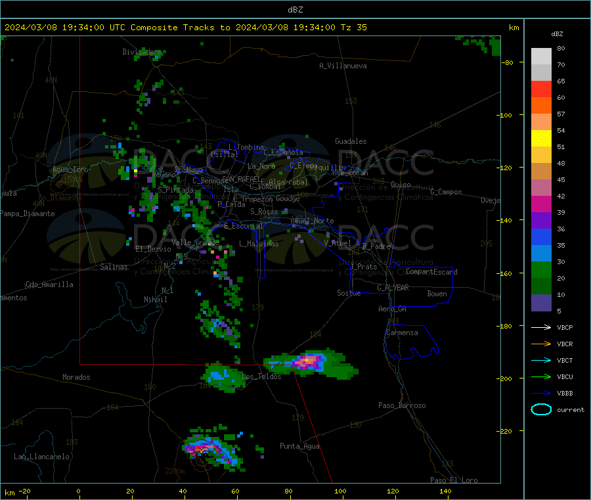The image size is (591, 500).
Task: Click the Carmensa map label
Action: (402, 332)
